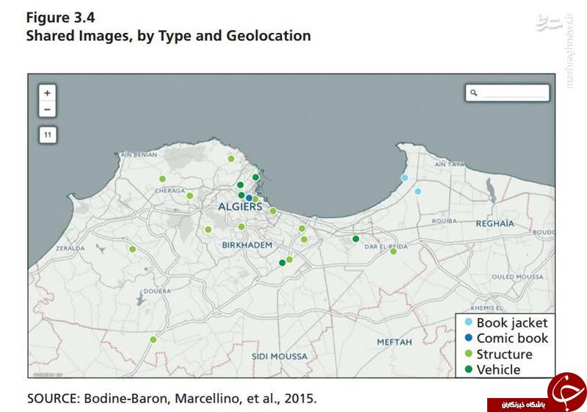Click the AIN TAYA map label
587x412 pixels.
tap(450, 164)
